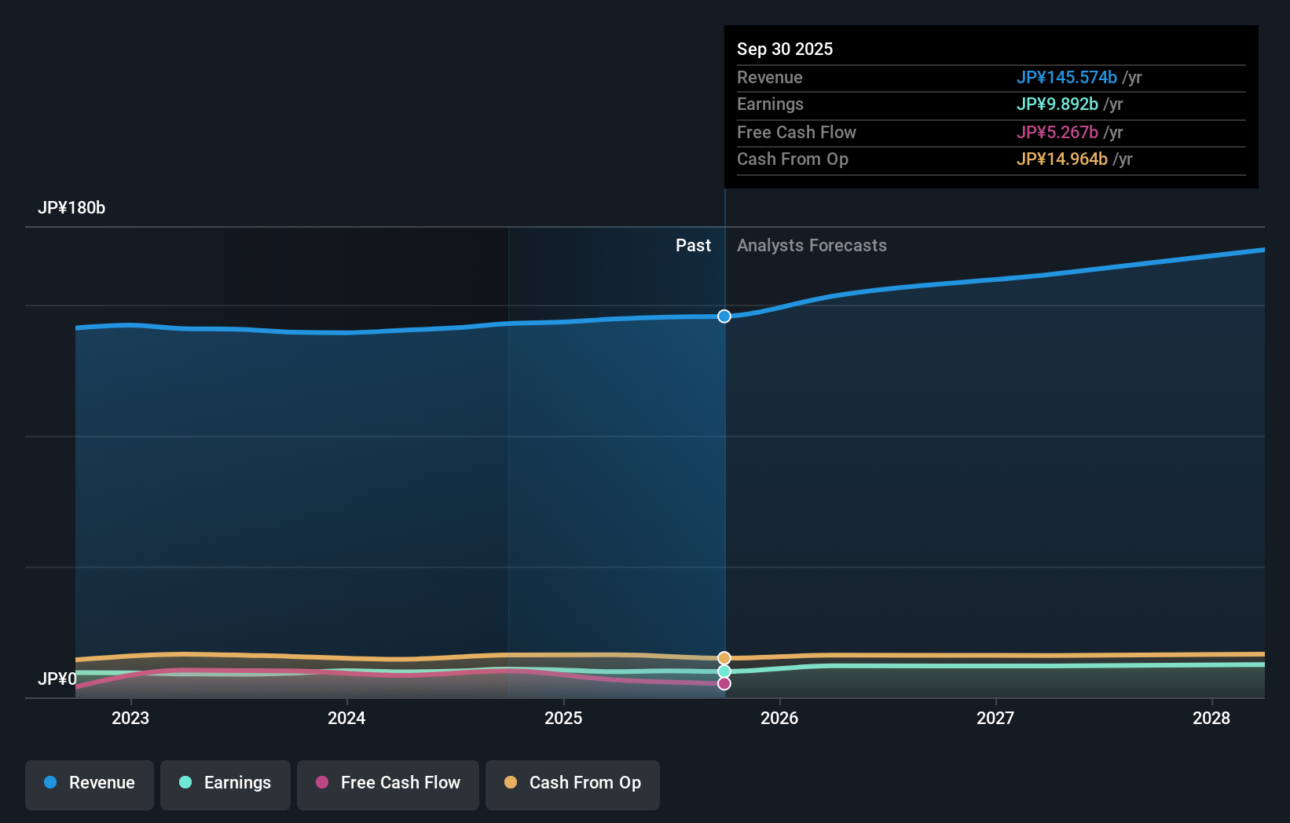
Task: Select the orange Cash From Op chart marker
Action: (x=724, y=657)
